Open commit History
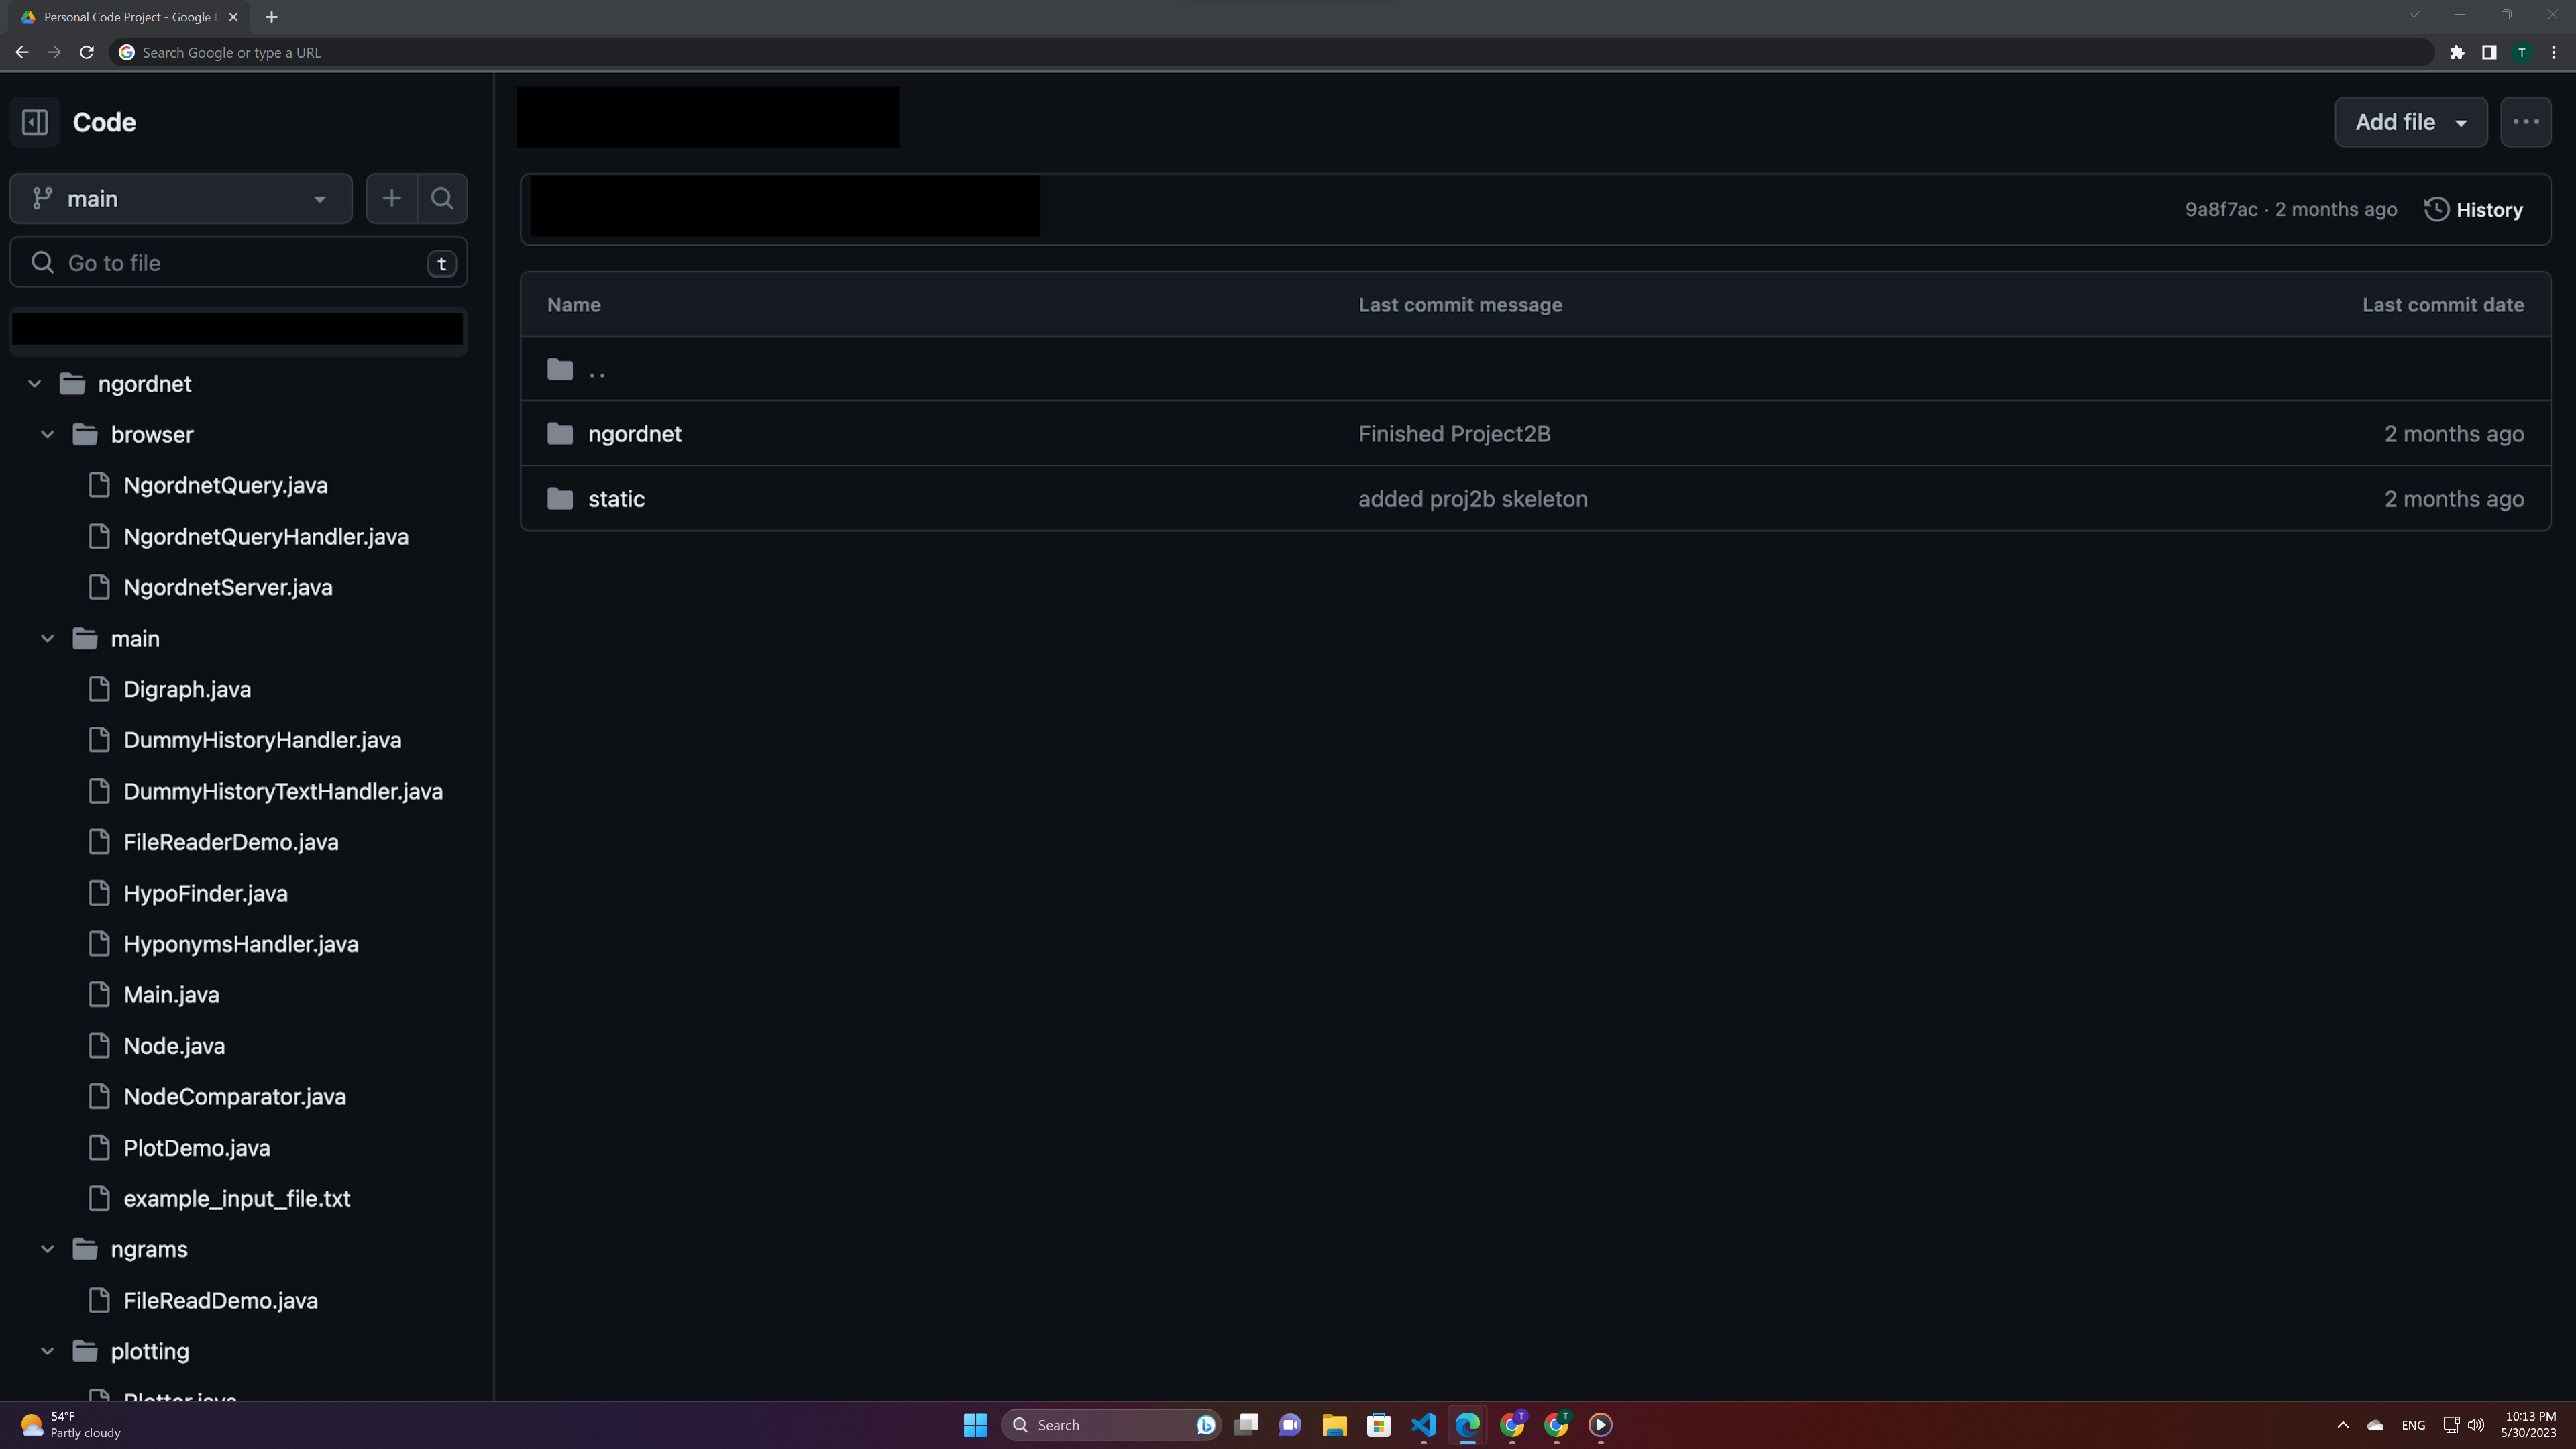2576x1449 pixels. click(2473, 210)
